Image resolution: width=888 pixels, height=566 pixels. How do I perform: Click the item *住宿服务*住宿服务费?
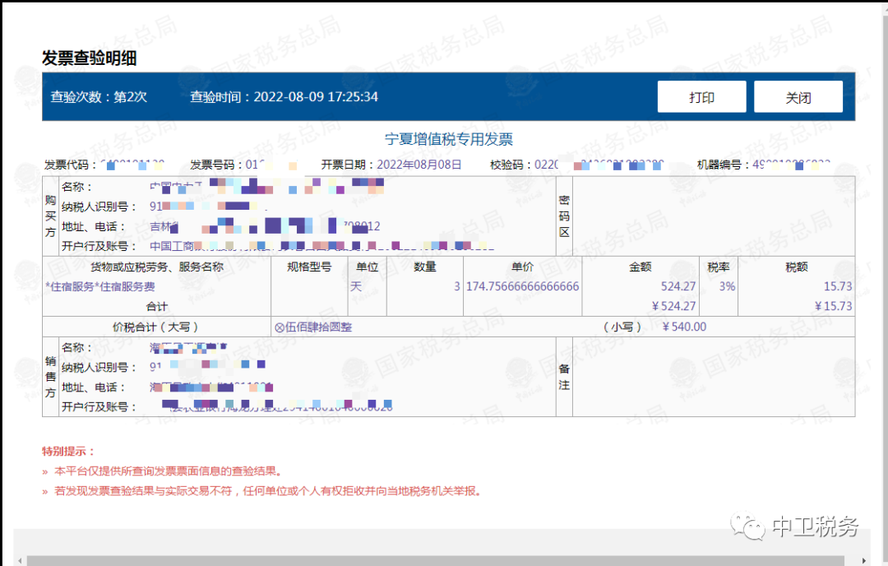pos(100,286)
